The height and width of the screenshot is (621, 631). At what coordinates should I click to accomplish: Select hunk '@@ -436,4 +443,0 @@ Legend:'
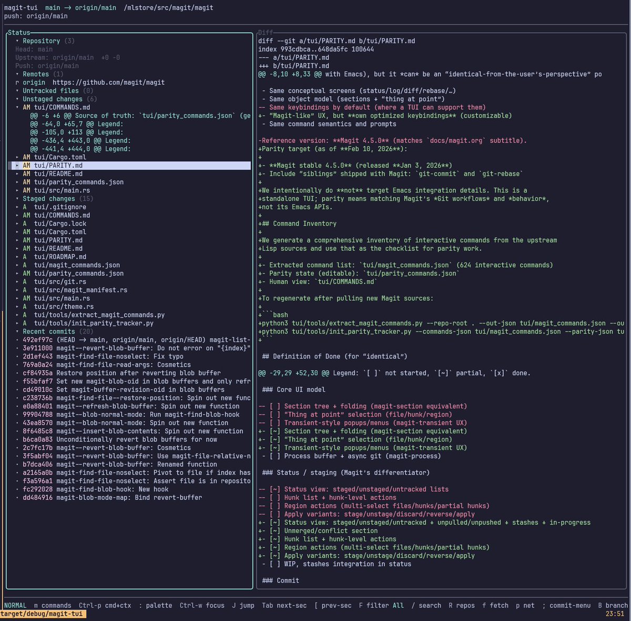(80, 141)
